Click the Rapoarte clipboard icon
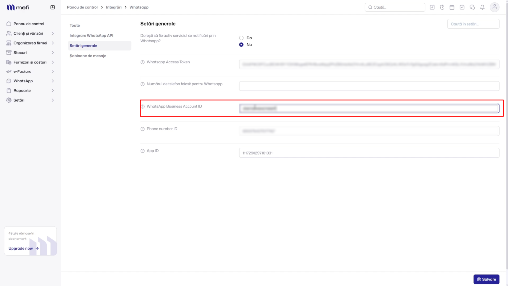Image resolution: width=508 pixels, height=286 pixels. pos(9,91)
